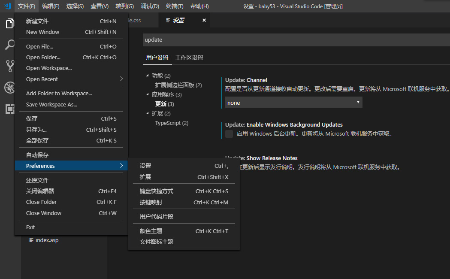Open the Debug view icon

coord(10,88)
